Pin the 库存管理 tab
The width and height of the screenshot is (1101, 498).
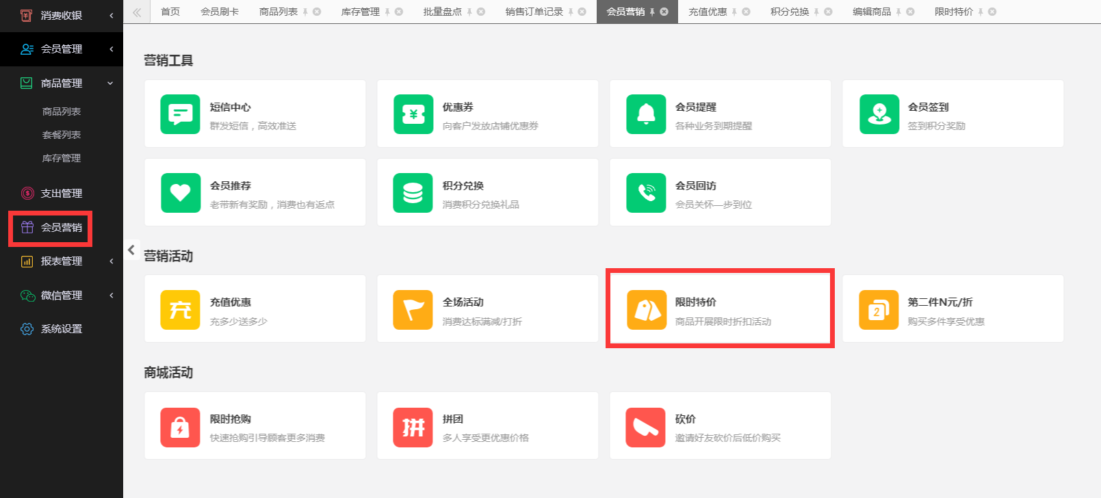[x=387, y=12]
